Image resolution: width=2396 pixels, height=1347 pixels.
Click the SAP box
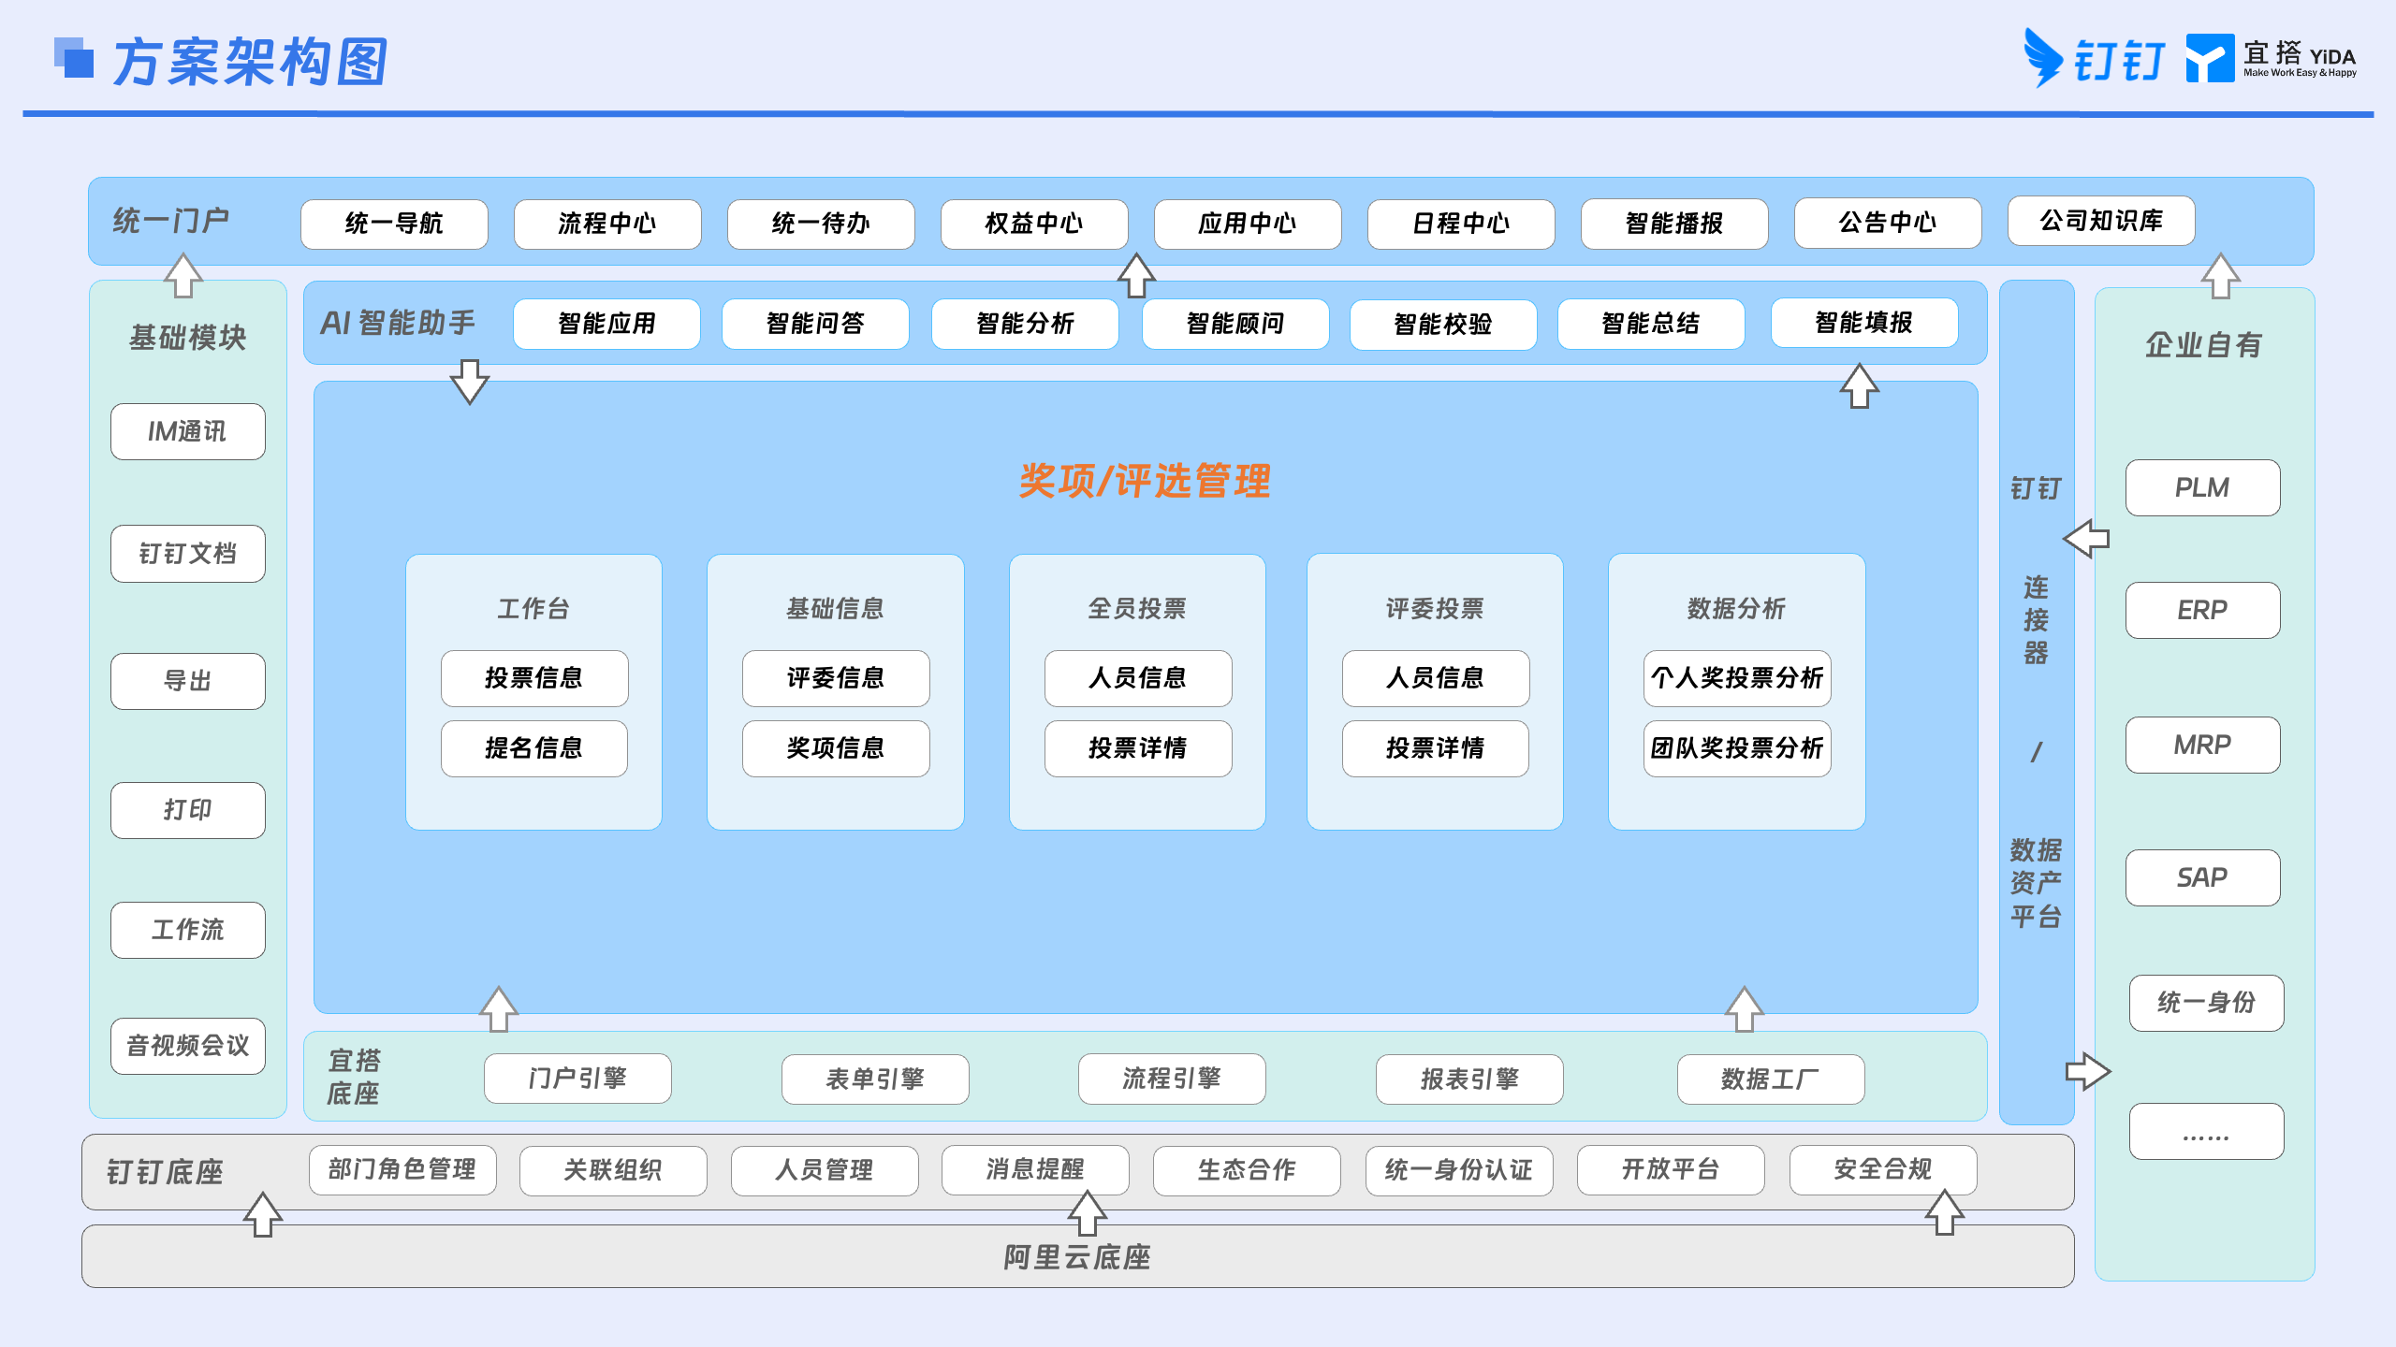coord(2202,877)
